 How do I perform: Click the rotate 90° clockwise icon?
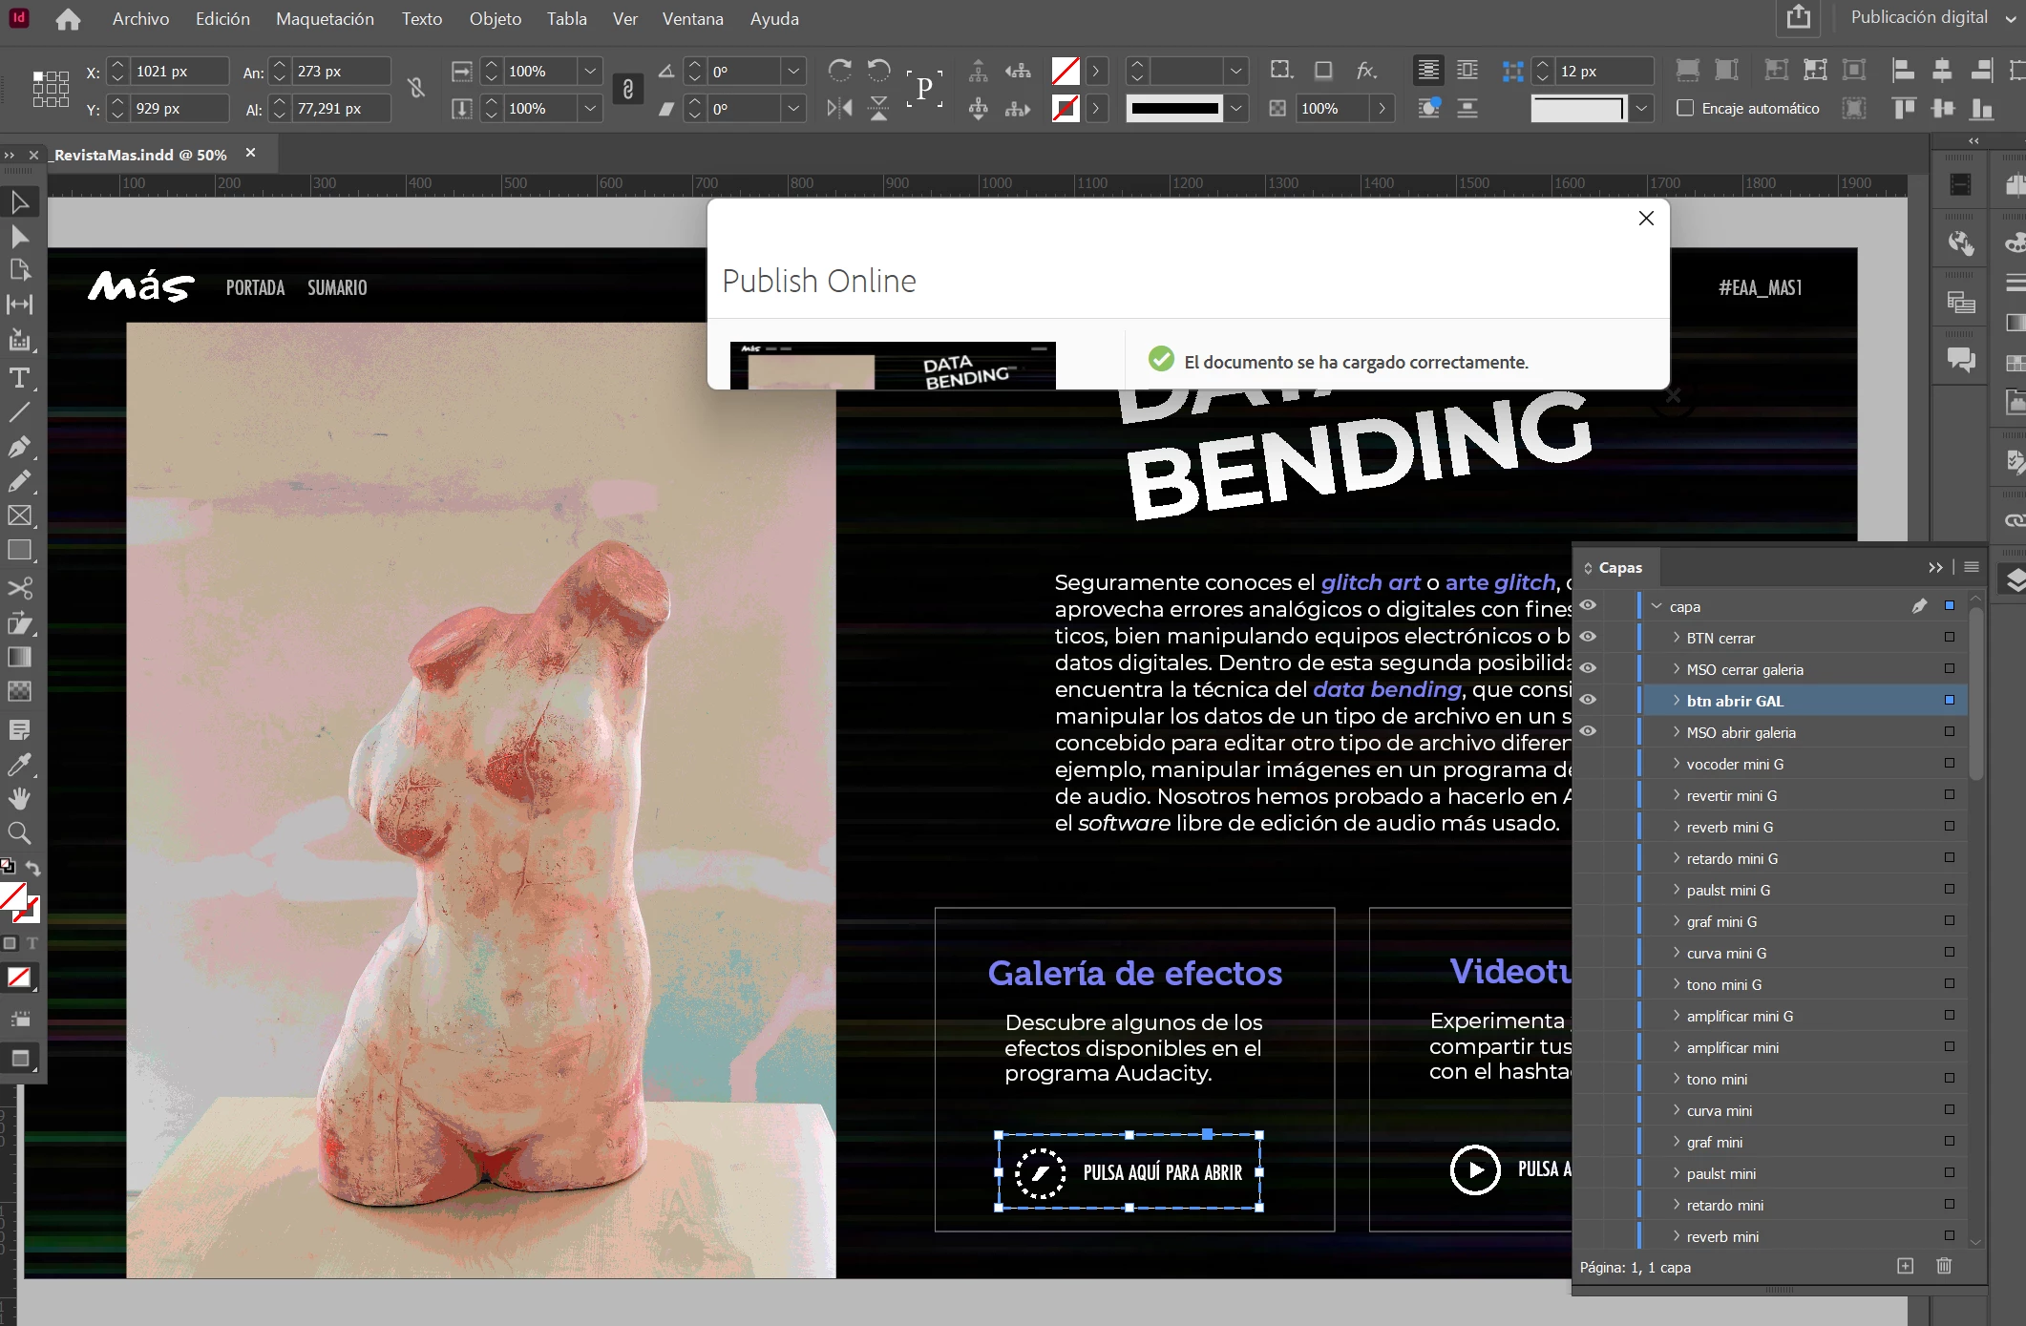(840, 71)
